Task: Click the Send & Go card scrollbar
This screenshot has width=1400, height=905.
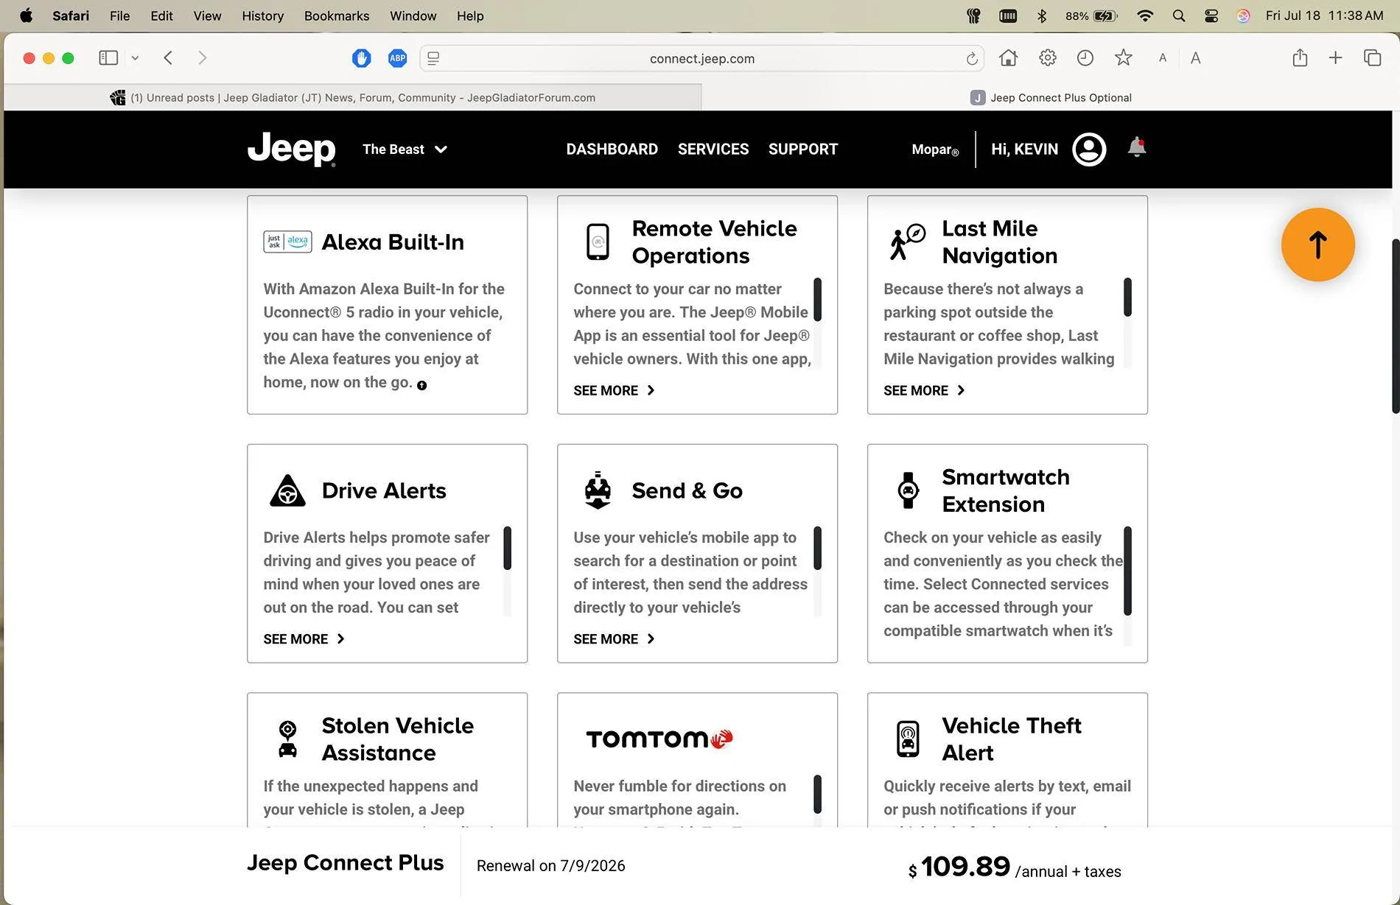Action: (x=817, y=548)
